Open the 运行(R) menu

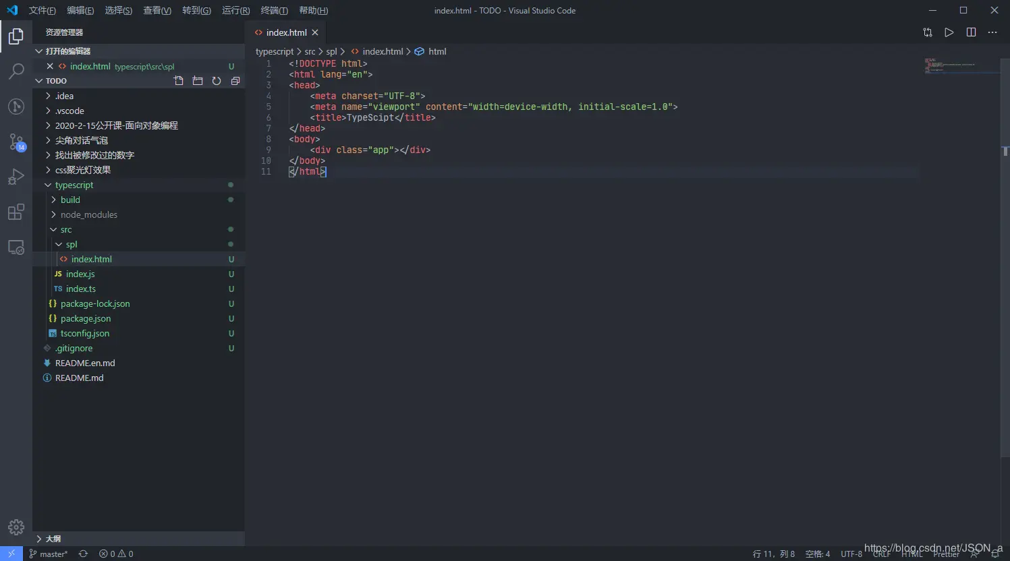(235, 10)
